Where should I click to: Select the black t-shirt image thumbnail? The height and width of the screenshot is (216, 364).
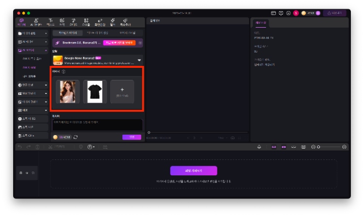click(95, 92)
